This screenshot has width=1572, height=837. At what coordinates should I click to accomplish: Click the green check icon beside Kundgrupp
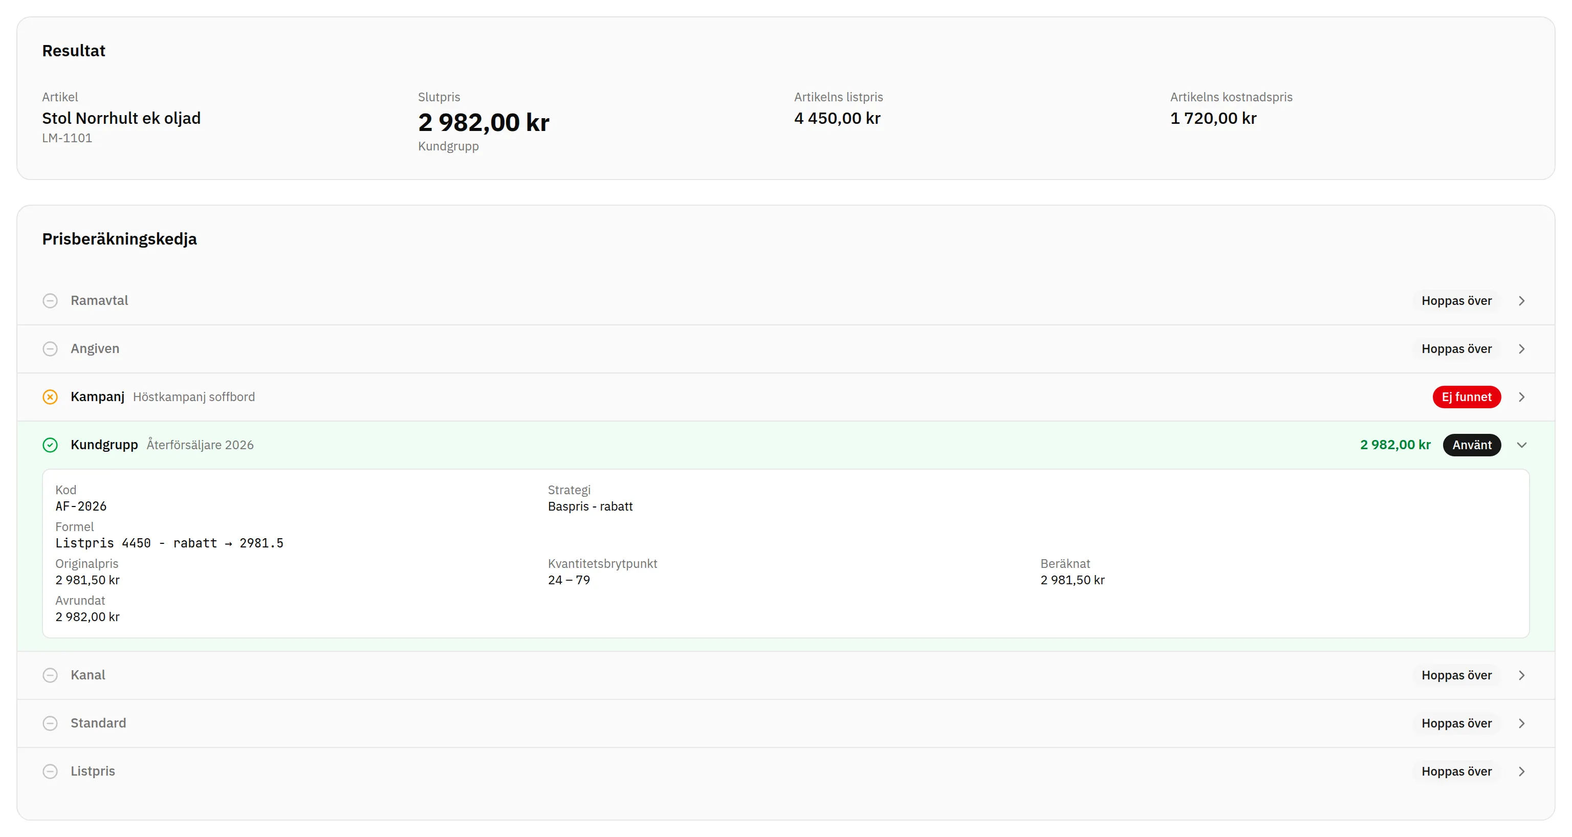point(50,445)
